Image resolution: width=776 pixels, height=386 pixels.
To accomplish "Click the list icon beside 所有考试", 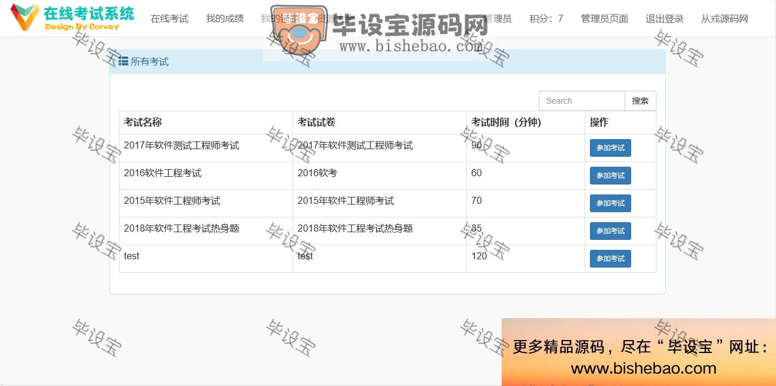I will 124,61.
